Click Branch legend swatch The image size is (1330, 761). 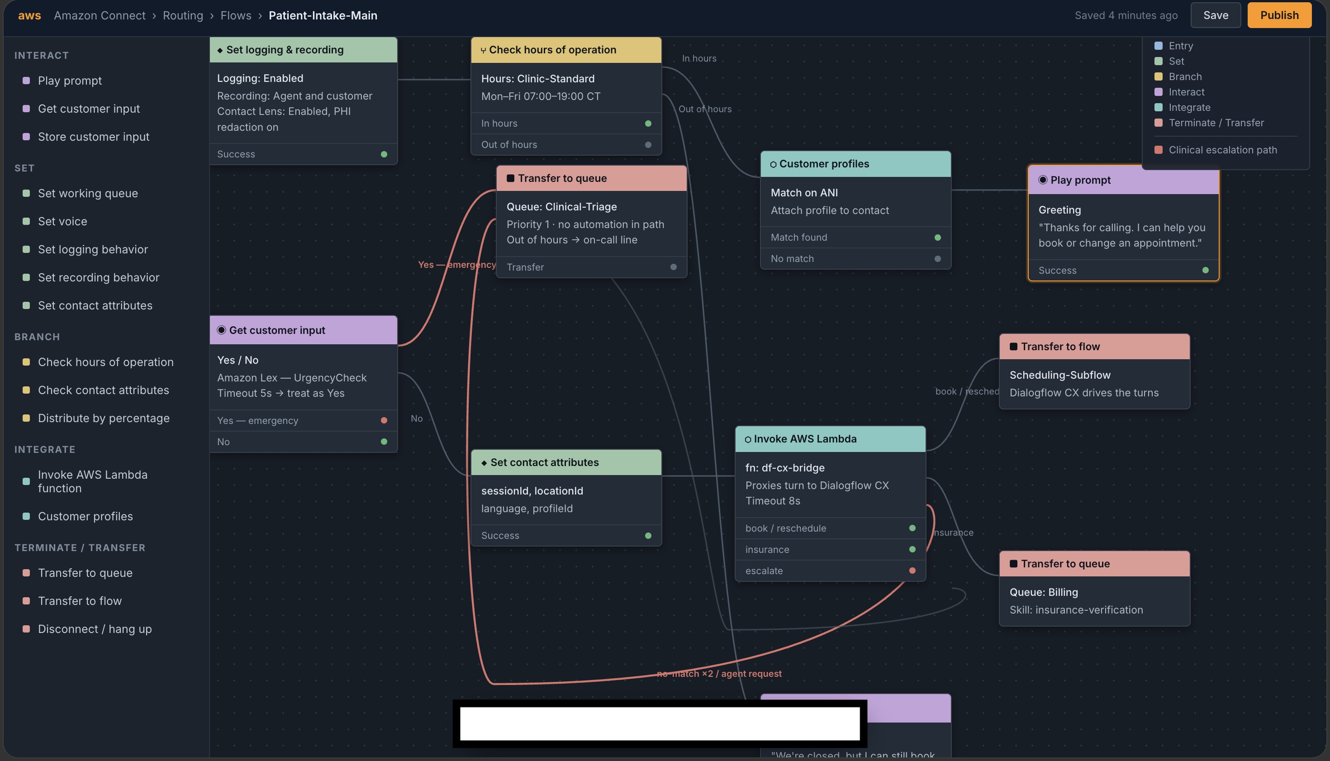pyautogui.click(x=1159, y=77)
